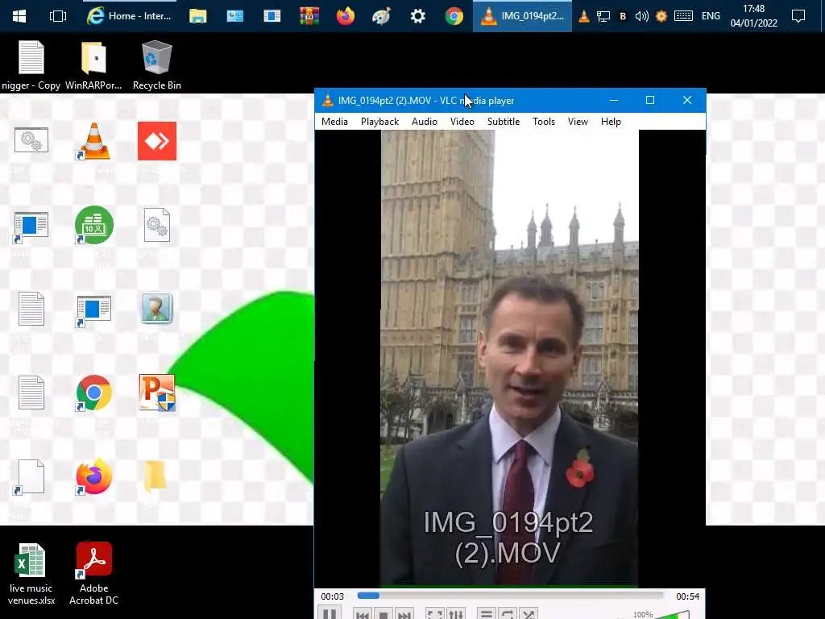Open Task View from the taskbar
Image resolution: width=825 pixels, height=619 pixels.
tap(57, 16)
